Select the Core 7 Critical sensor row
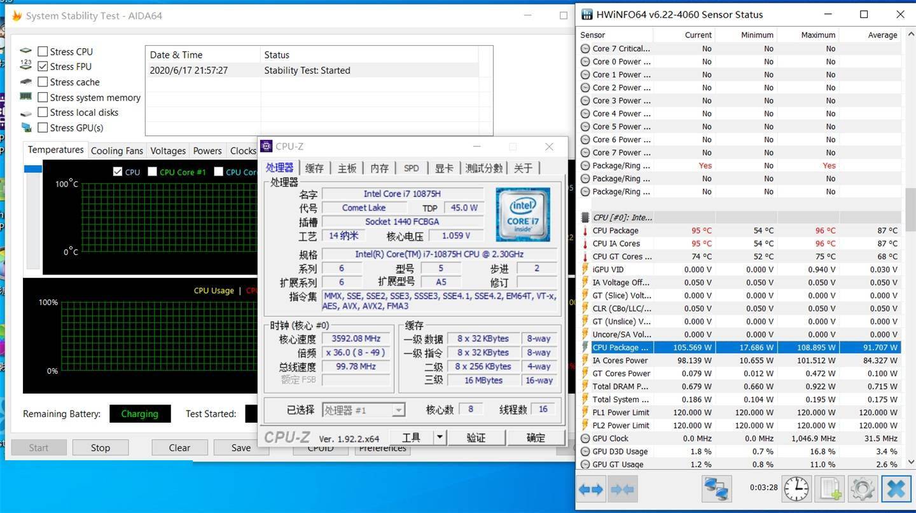 pos(739,48)
